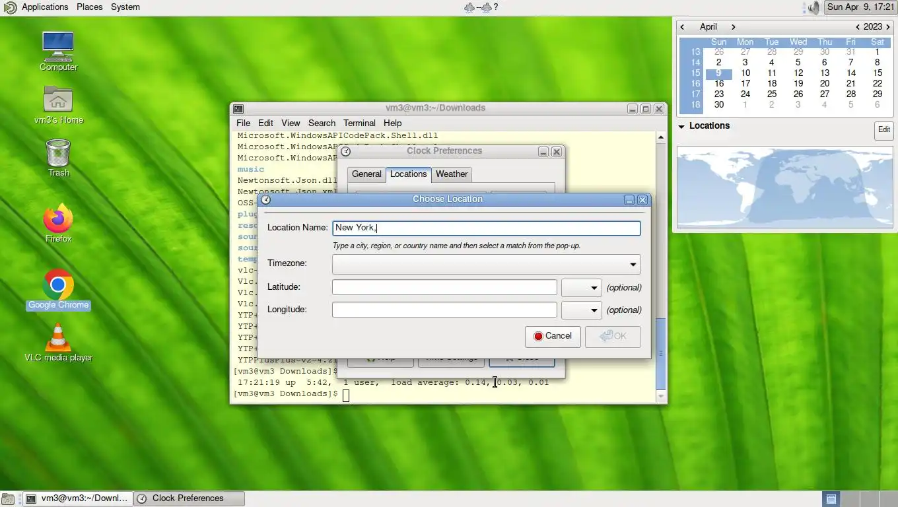Image resolution: width=898 pixels, height=507 pixels.
Task: Go to previous year in calendar
Action: 857,27
